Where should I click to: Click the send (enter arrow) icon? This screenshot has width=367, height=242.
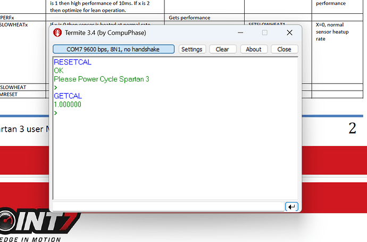(x=291, y=207)
